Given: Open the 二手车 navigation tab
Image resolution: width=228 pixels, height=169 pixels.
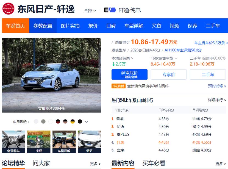Looking at the screenshot, I should tap(213, 26).
